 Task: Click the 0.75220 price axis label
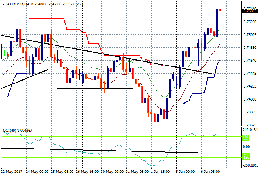(250, 22)
